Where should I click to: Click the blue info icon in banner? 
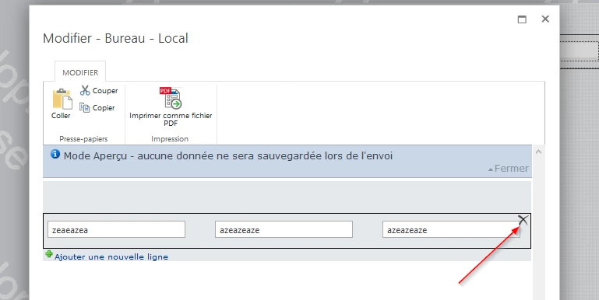[55, 154]
